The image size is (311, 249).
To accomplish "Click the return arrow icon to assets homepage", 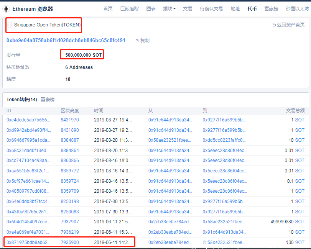I will click(x=274, y=25).
